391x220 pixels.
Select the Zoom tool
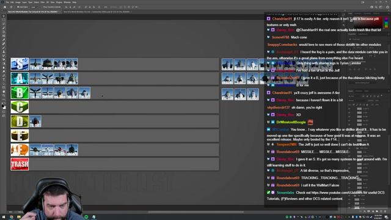[x=4, y=95]
